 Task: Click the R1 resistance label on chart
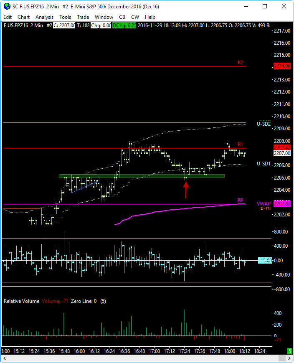tap(241, 145)
